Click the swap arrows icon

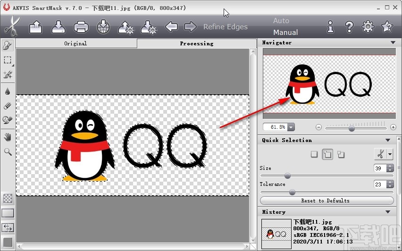[x=8, y=228]
